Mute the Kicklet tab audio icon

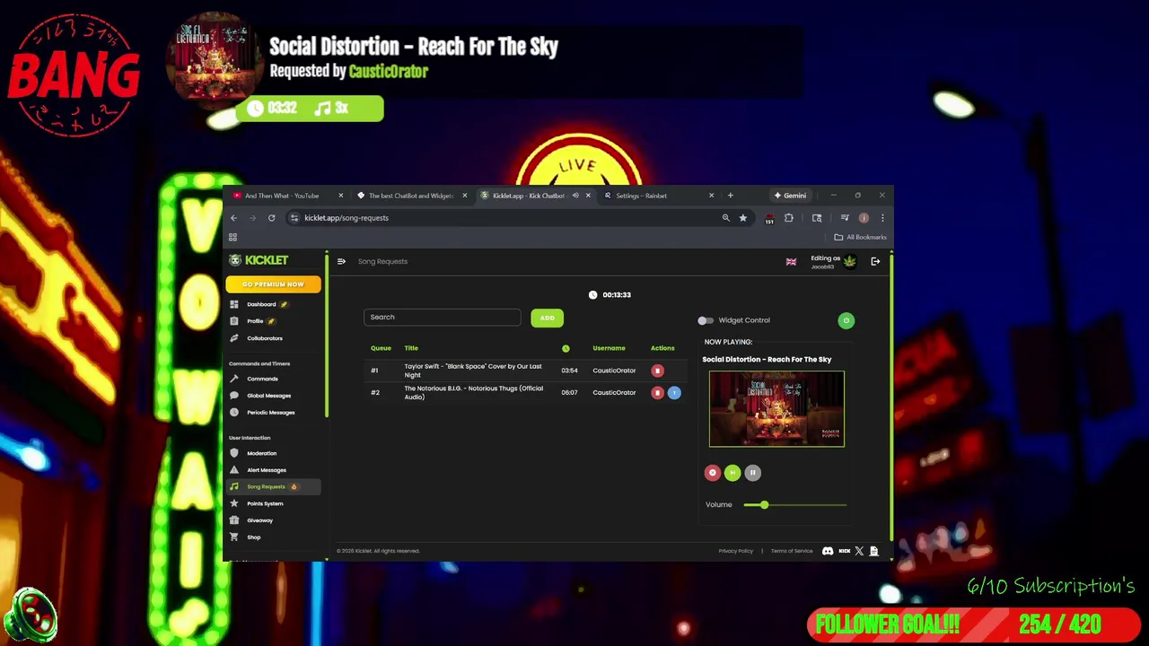[x=575, y=196]
